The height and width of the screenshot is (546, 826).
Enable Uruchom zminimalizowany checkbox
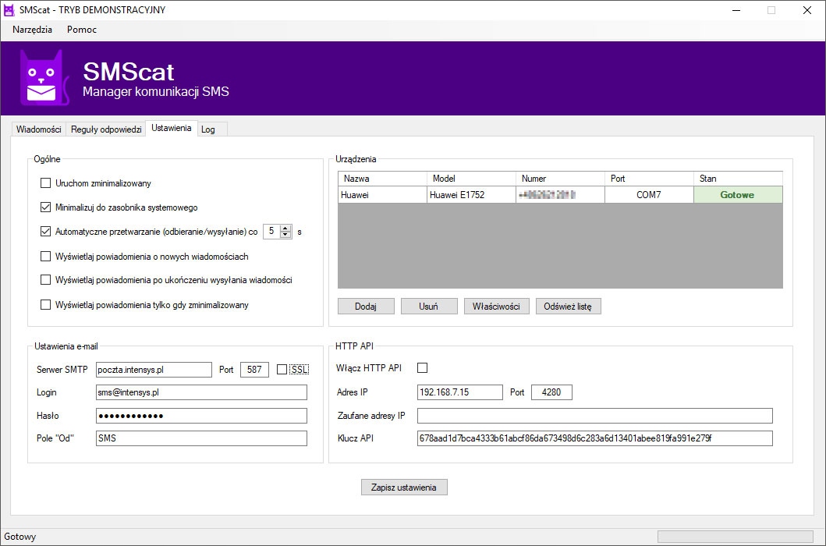coord(45,183)
